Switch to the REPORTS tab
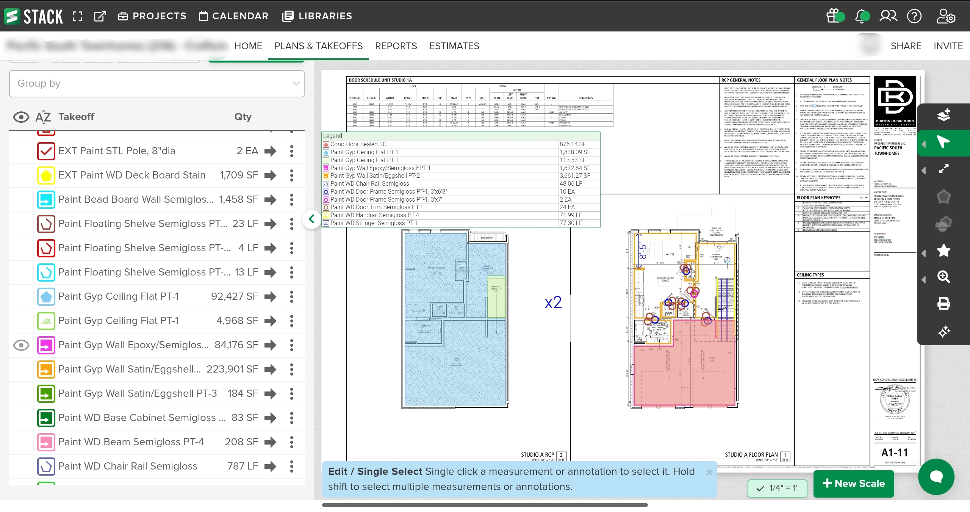 [x=396, y=46]
